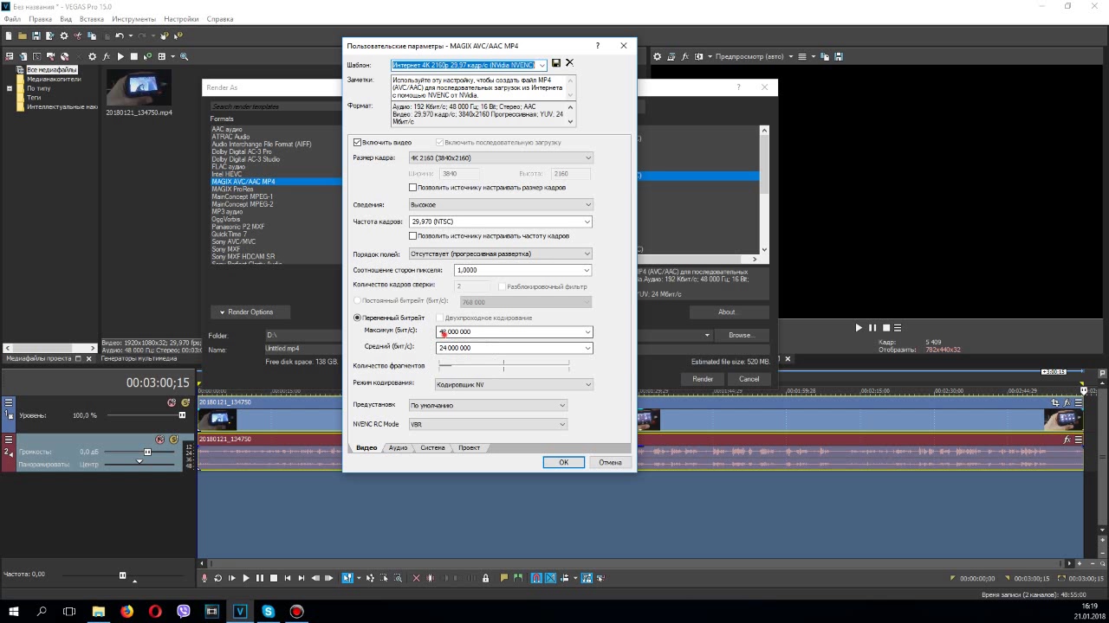1109x623 pixels.
Task: Adjust the audio track Громкость slider
Action: click(x=147, y=452)
